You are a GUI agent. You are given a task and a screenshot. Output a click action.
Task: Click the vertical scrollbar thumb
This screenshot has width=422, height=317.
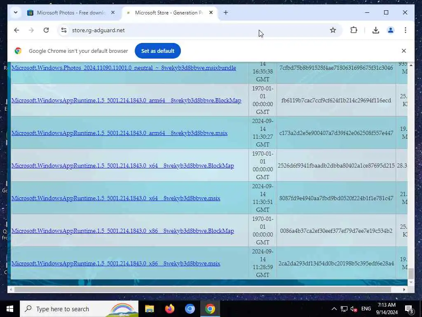click(x=411, y=274)
